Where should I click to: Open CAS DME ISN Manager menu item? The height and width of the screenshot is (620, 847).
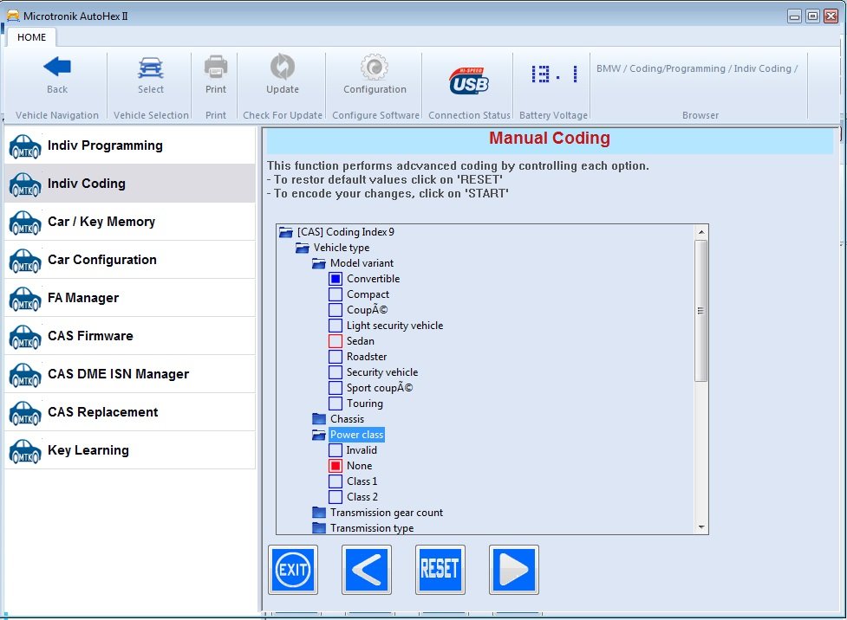click(x=130, y=374)
